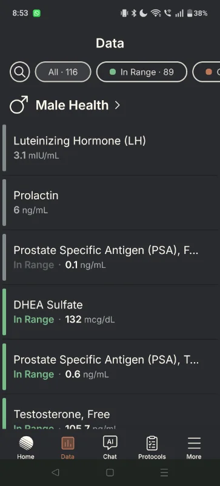Open the Protocols clipboard icon
The image size is (220, 486).
point(152,443)
